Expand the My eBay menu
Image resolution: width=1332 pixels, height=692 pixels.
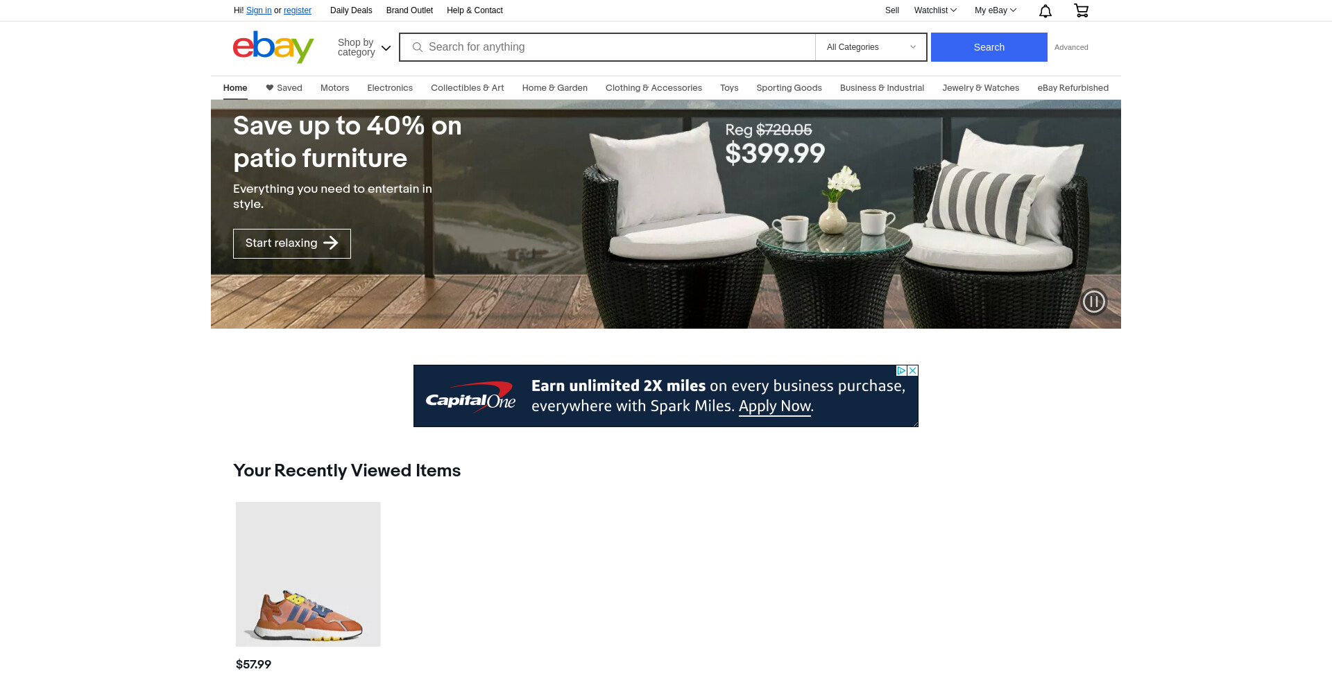click(x=996, y=10)
